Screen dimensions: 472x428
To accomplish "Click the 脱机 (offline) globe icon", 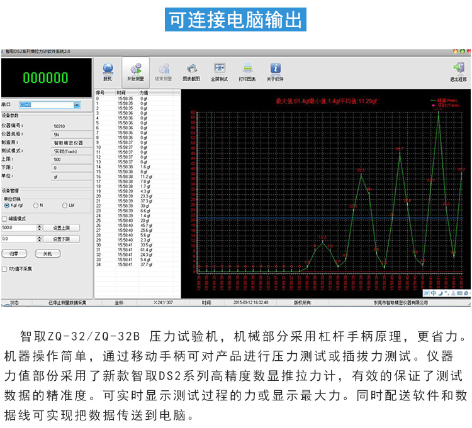I will [108, 69].
